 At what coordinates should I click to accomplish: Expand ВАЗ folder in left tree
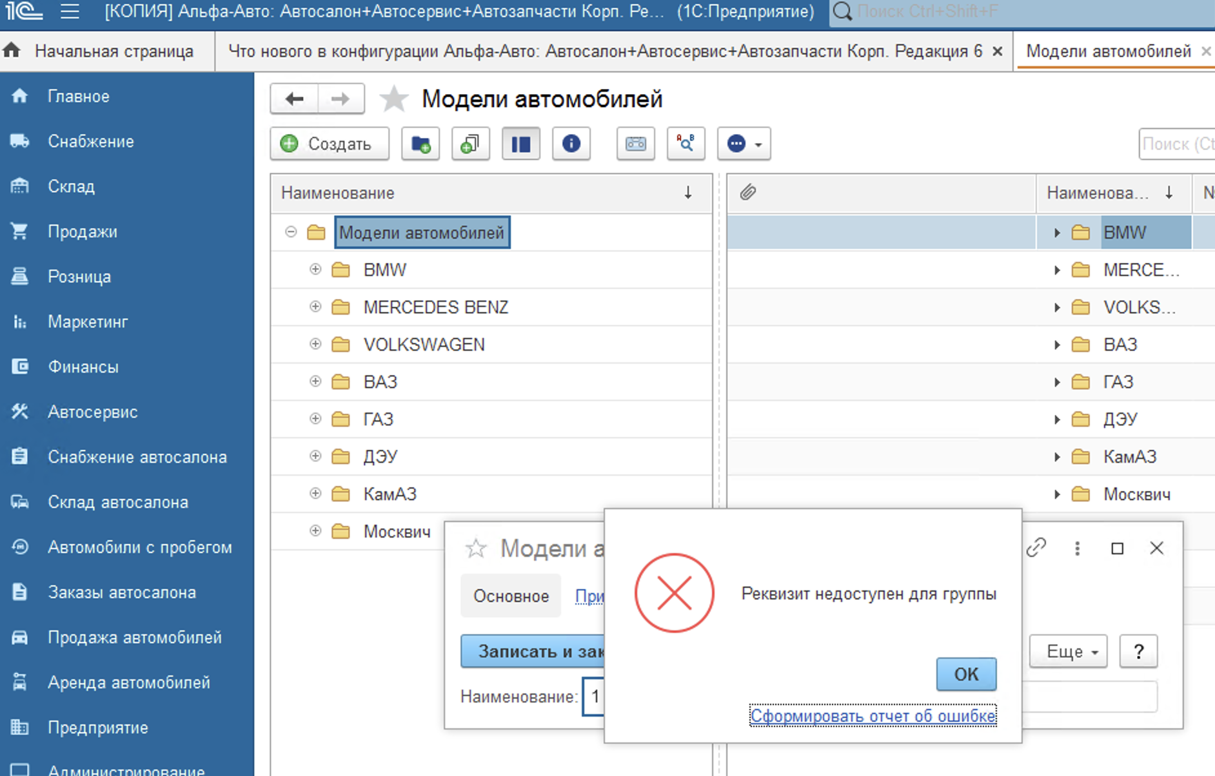315,382
